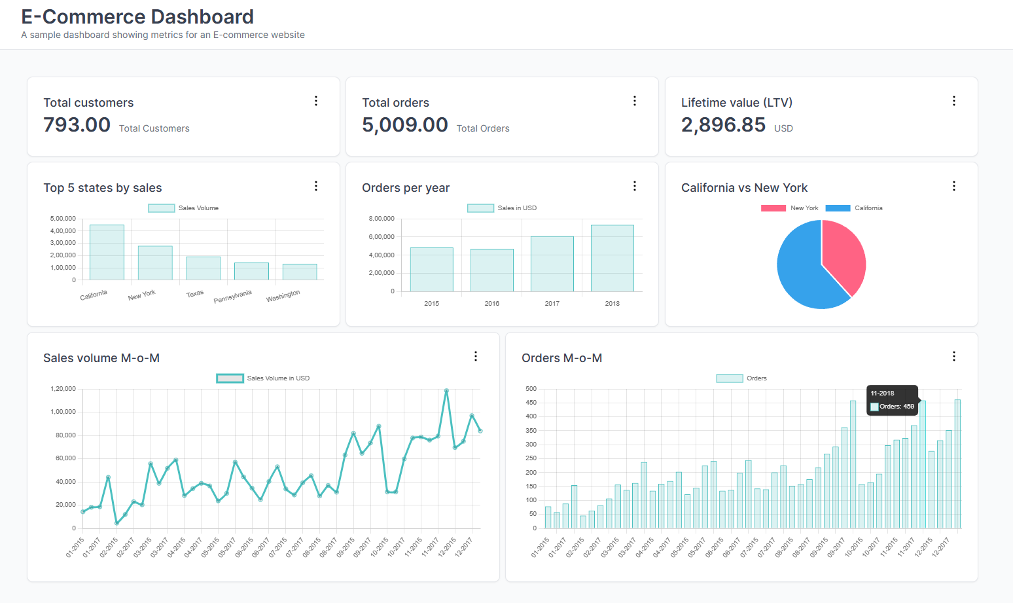Open Orders per year three-dot menu

pyautogui.click(x=634, y=186)
